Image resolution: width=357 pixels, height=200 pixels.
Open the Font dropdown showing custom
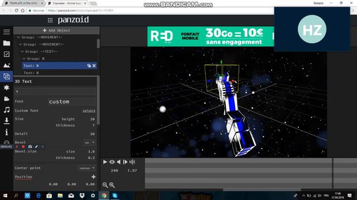pos(72,102)
